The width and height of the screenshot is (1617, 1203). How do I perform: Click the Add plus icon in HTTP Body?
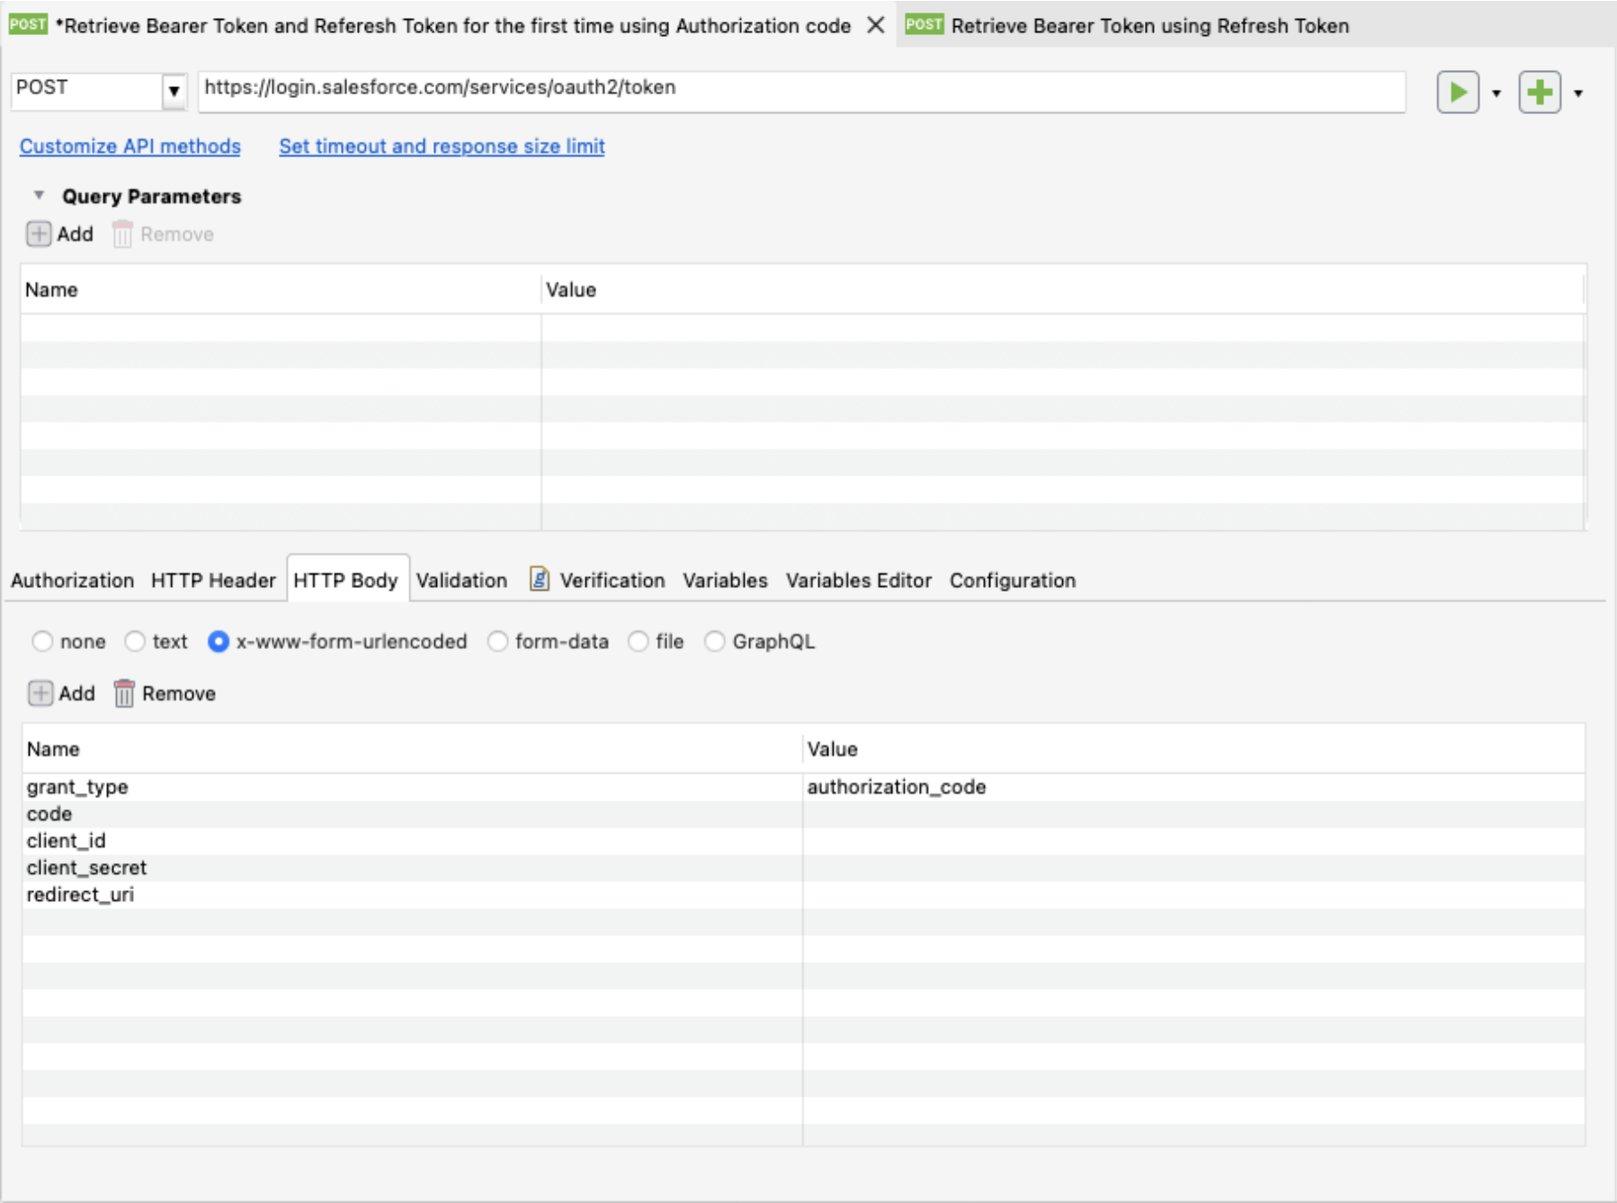[x=40, y=694]
